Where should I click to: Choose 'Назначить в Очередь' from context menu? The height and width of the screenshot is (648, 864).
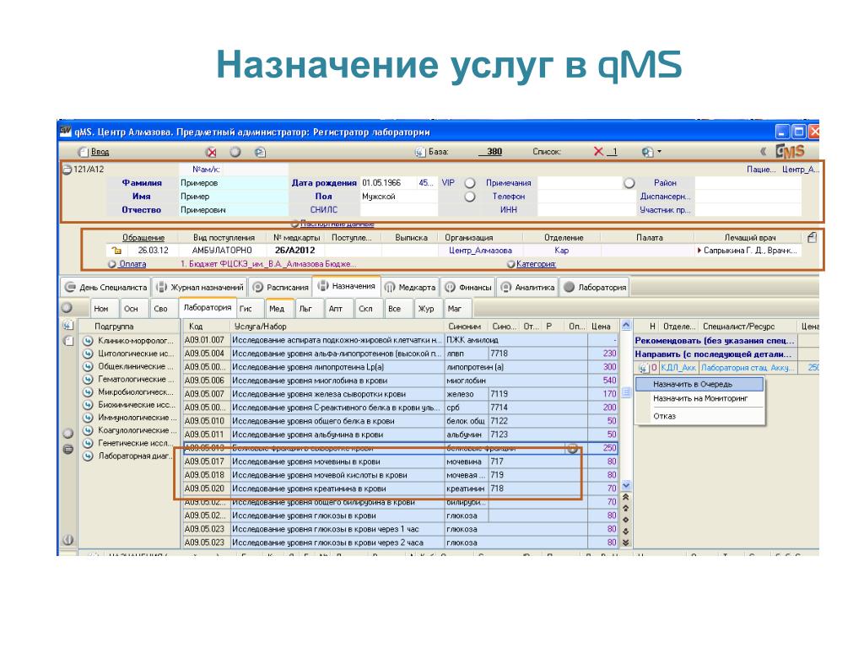tap(699, 384)
